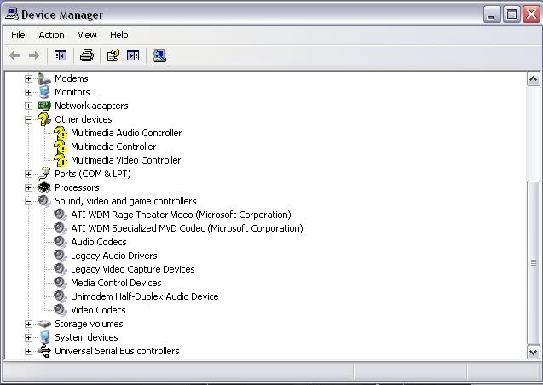543x385 pixels.
Task: Open the Properties toolbar icon with question mark
Action: tap(113, 55)
